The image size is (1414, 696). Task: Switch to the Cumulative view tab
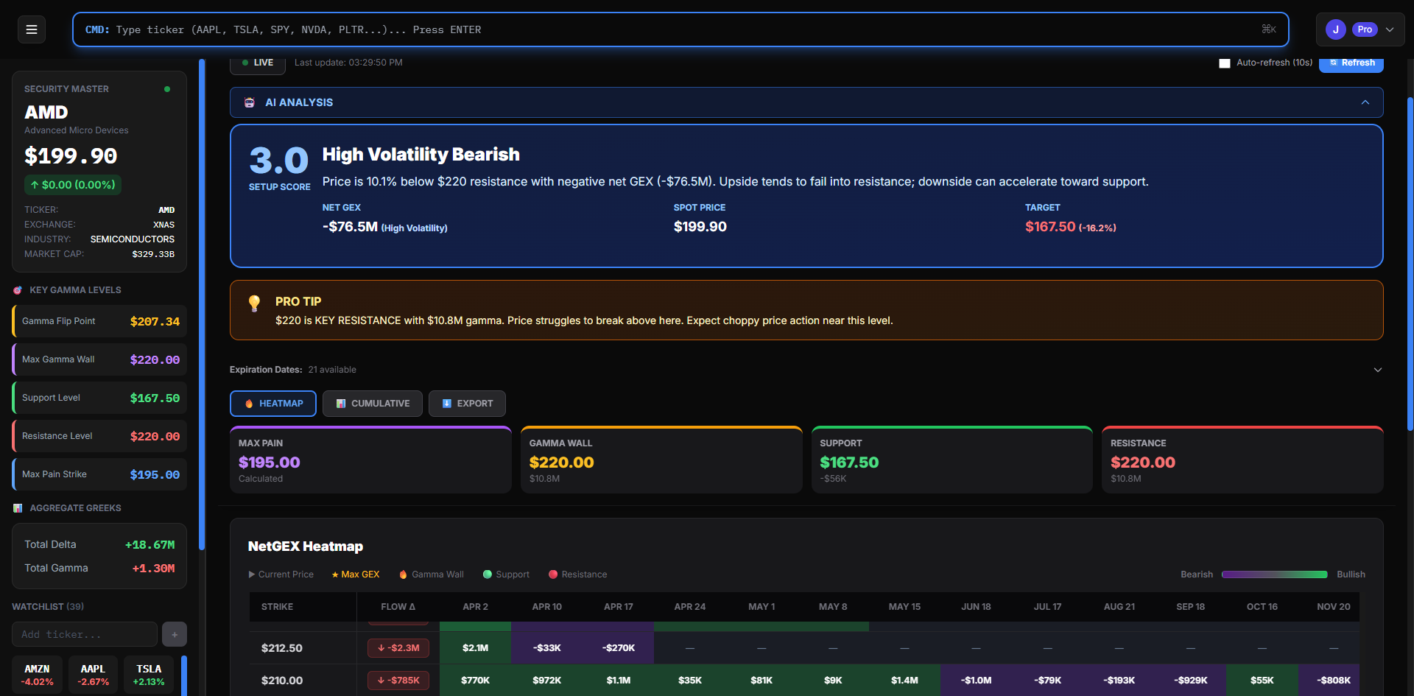[372, 403]
